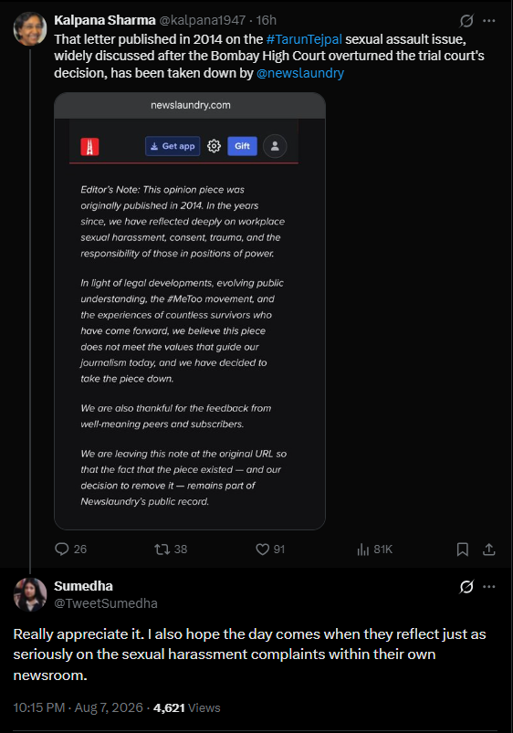The image size is (513, 733).
Task: Open more options menu on Kalpana's tweet
Action: pos(489,21)
